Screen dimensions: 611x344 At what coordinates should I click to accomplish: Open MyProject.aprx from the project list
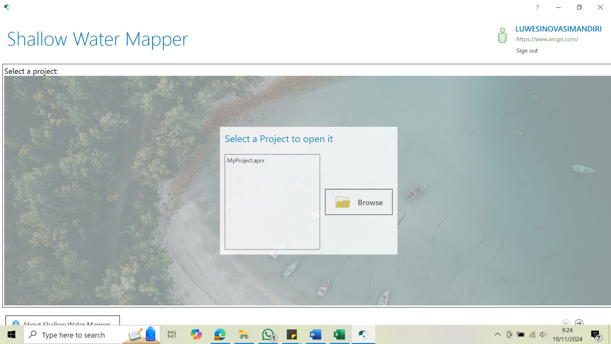[x=246, y=161]
